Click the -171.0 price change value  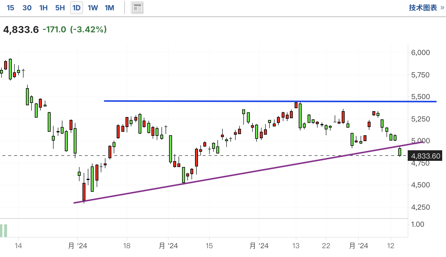(54, 29)
